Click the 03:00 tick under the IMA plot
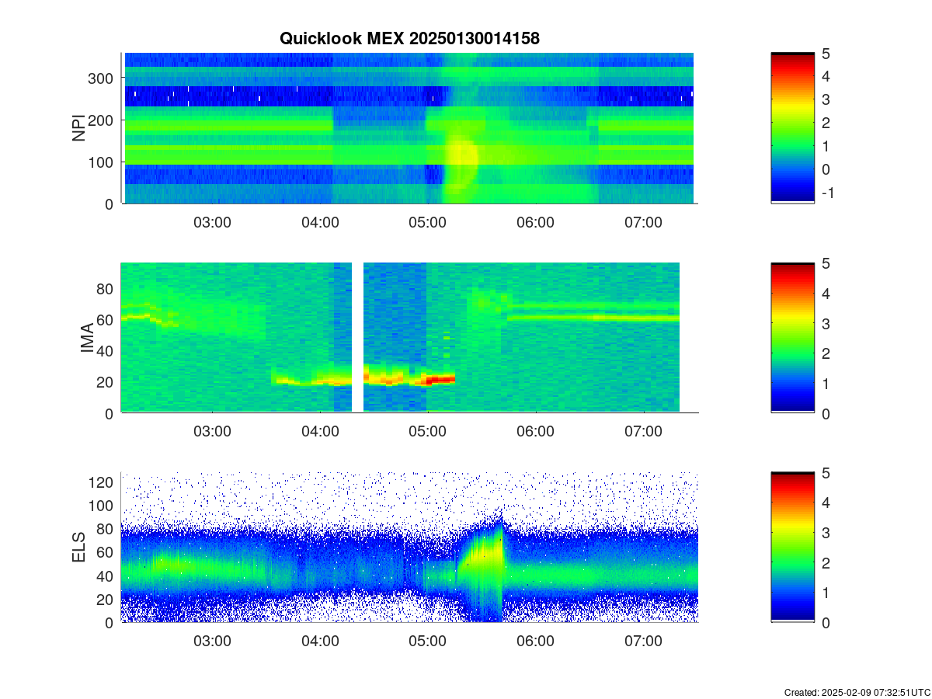 click(x=212, y=432)
